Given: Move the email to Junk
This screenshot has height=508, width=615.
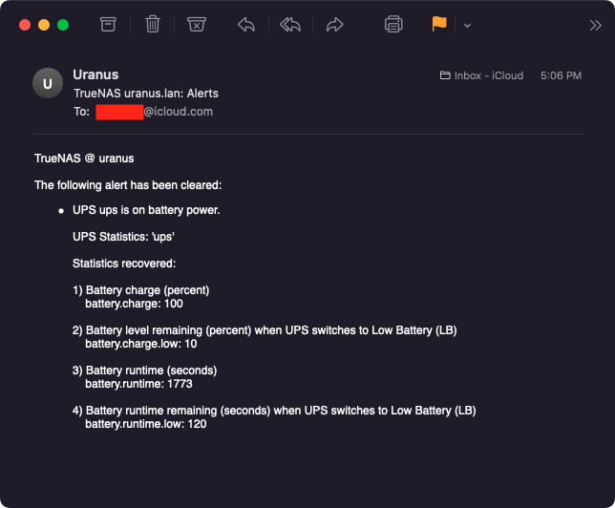Looking at the screenshot, I should coord(196,25).
